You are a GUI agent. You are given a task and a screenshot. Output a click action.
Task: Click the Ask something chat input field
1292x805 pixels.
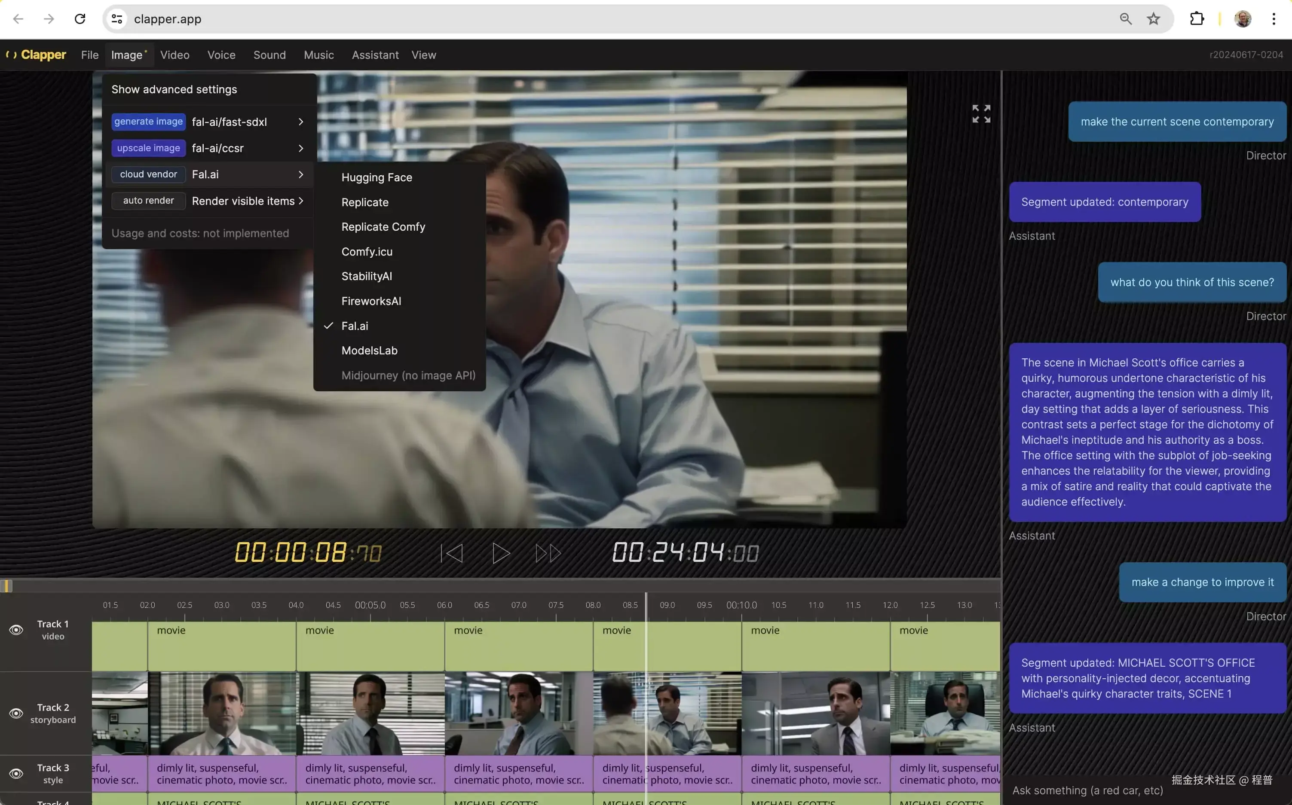pos(1087,790)
